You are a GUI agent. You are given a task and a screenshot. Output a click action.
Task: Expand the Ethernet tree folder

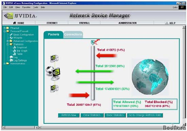coord(4,28)
